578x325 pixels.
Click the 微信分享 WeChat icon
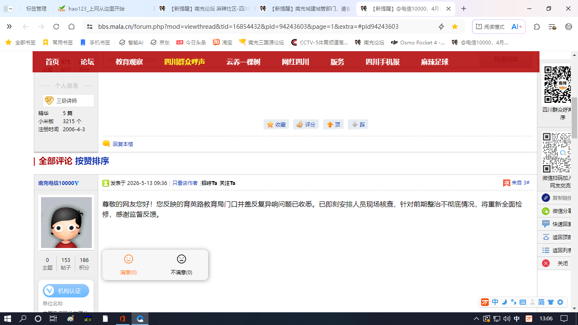546,211
